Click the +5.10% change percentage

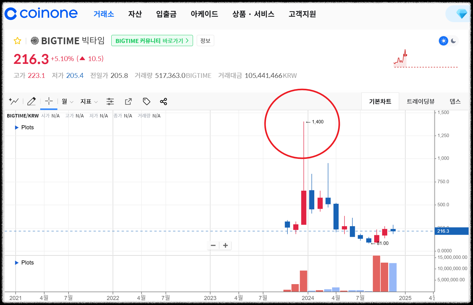[62, 59]
